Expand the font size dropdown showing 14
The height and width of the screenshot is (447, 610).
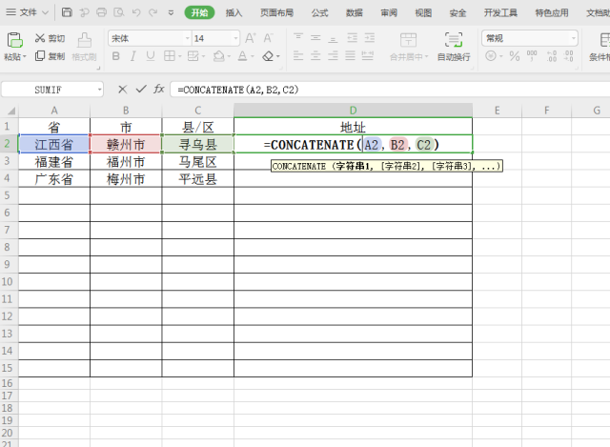pyautogui.click(x=233, y=38)
